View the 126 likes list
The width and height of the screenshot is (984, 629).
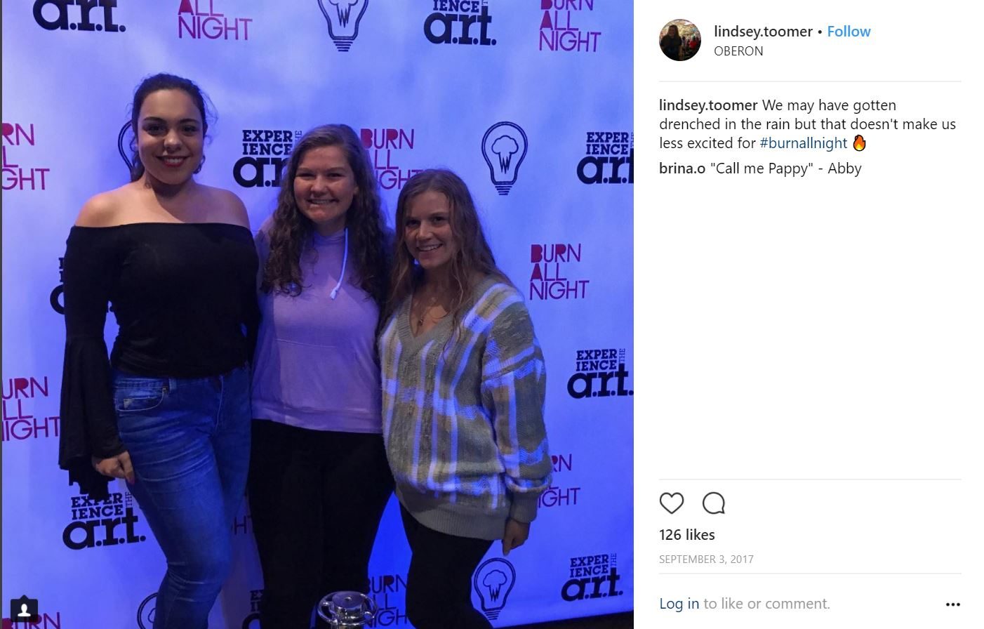[x=687, y=535]
